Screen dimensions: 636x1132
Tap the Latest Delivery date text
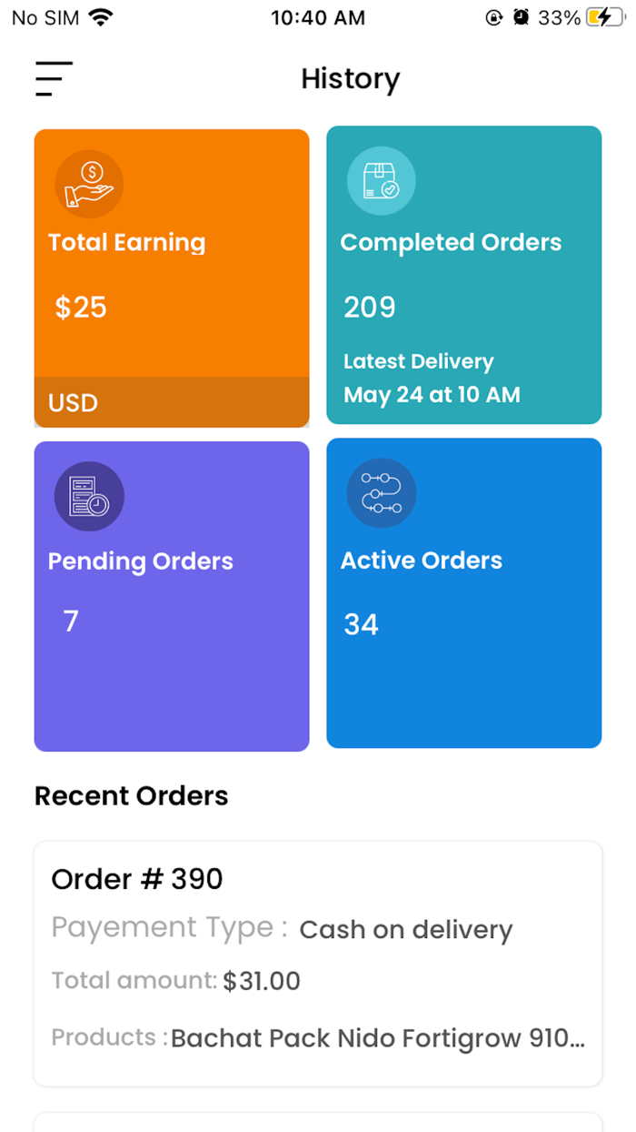pyautogui.click(x=432, y=394)
